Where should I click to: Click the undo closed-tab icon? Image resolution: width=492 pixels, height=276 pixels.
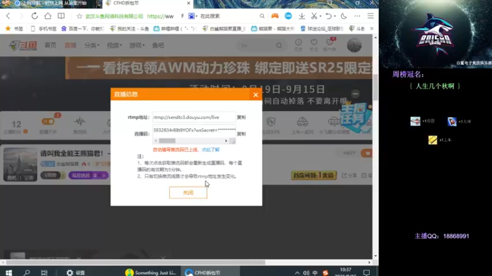pyautogui.click(x=328, y=16)
